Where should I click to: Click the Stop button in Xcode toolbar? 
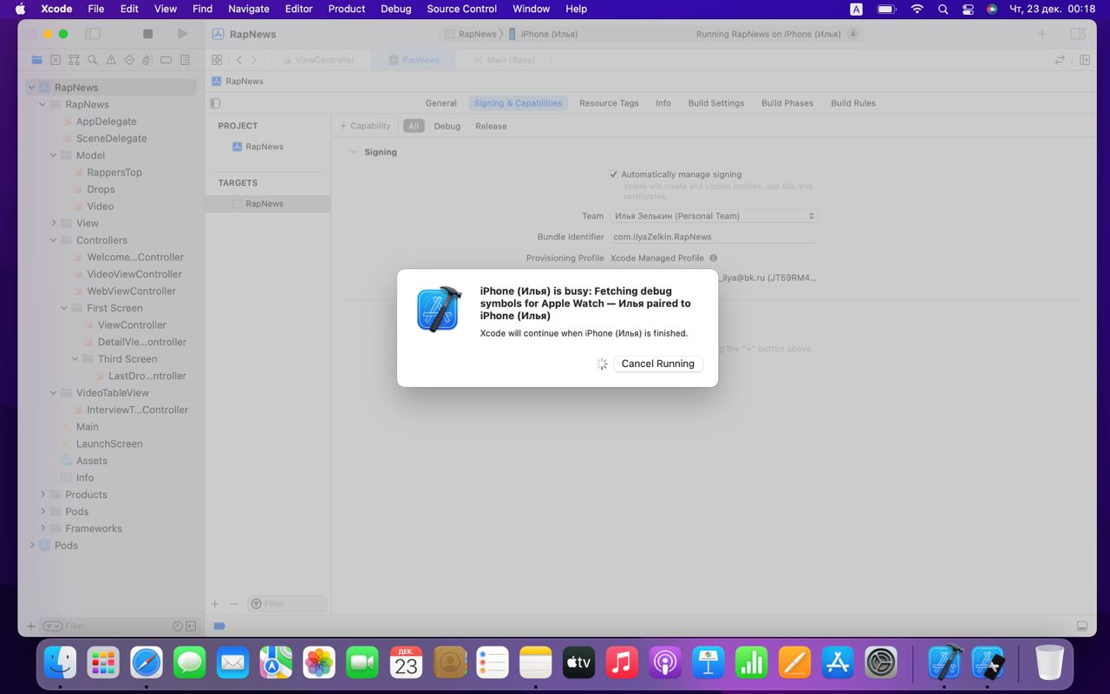[147, 34]
